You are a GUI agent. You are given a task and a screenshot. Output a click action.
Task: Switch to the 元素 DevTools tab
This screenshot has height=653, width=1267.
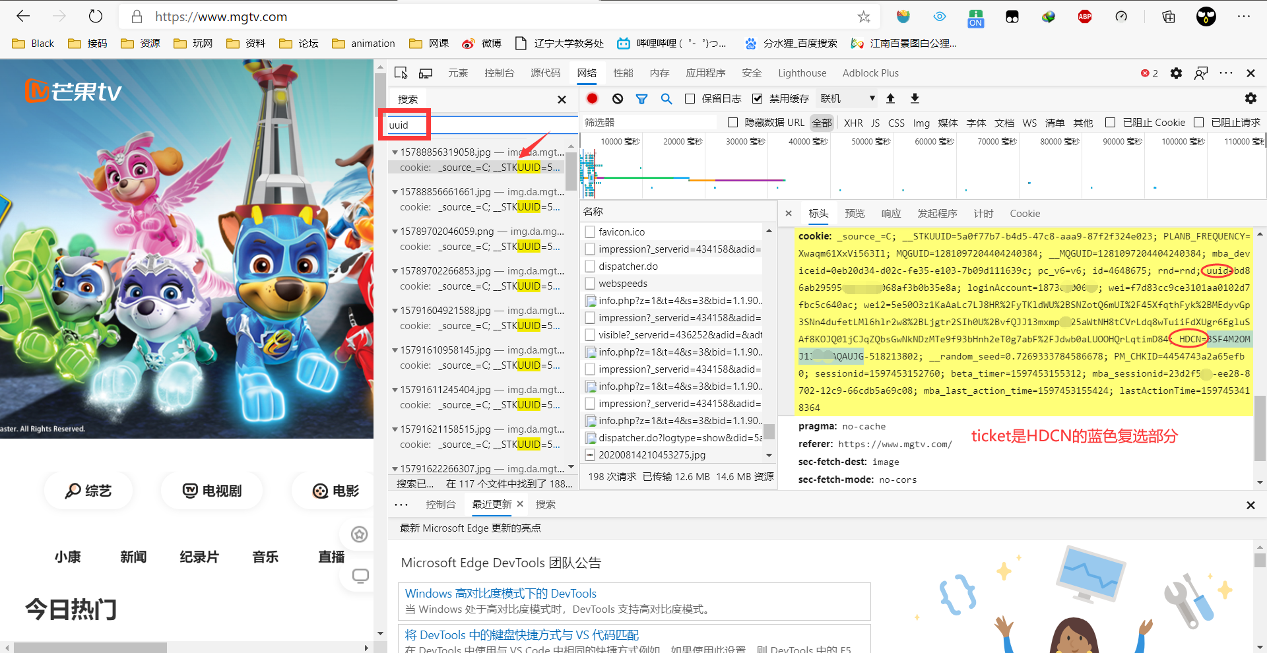458,73
